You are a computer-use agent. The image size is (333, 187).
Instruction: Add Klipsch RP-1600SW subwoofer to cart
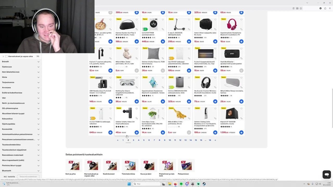click(241, 132)
